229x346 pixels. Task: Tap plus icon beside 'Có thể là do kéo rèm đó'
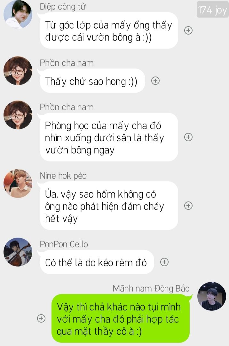[x=164, y=262]
